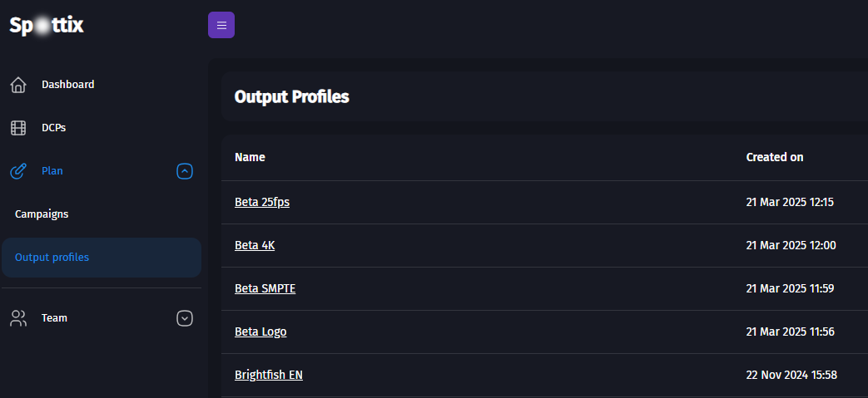Image resolution: width=868 pixels, height=398 pixels.
Task: Go to the DCPs page
Action: click(53, 128)
